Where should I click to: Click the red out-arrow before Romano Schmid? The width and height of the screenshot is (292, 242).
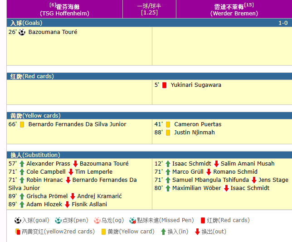click(x=209, y=172)
